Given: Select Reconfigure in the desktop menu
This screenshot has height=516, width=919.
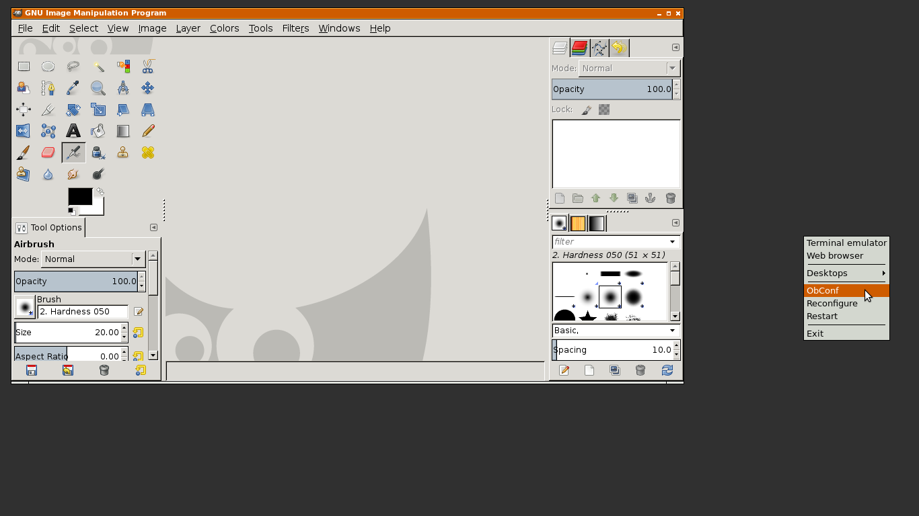Looking at the screenshot, I should coord(846,304).
